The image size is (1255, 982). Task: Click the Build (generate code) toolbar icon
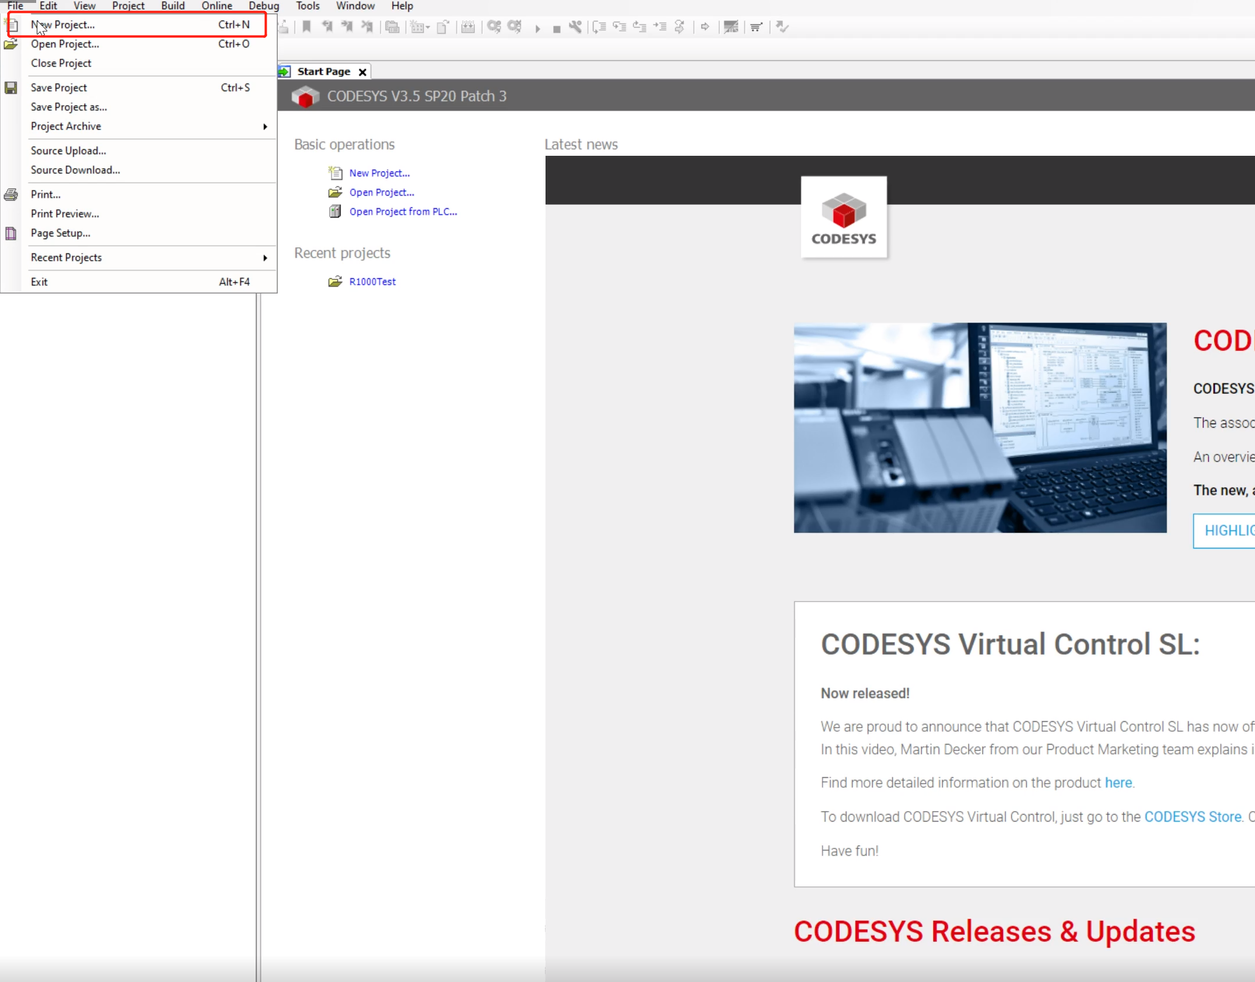[468, 27]
